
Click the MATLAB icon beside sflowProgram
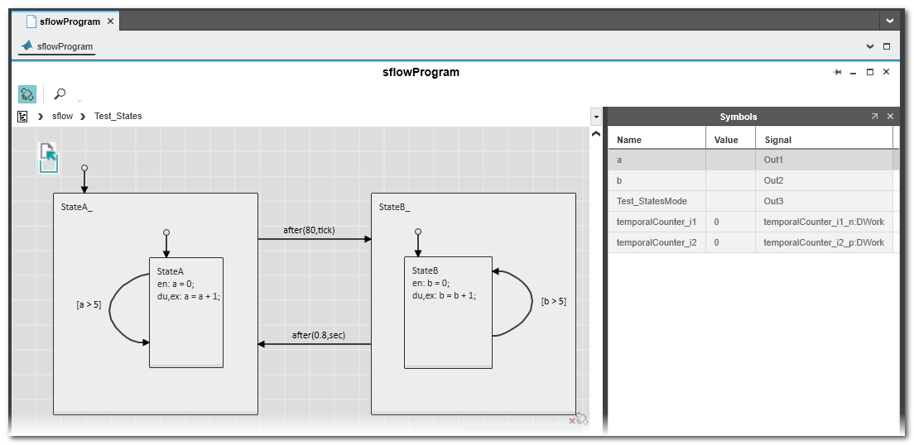(x=27, y=46)
